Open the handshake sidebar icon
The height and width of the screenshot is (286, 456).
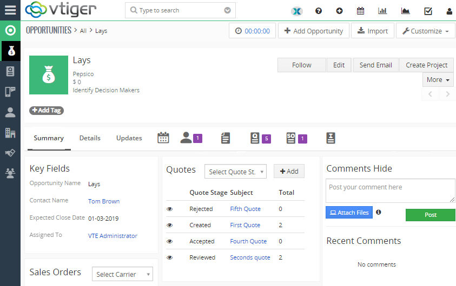coord(10,153)
